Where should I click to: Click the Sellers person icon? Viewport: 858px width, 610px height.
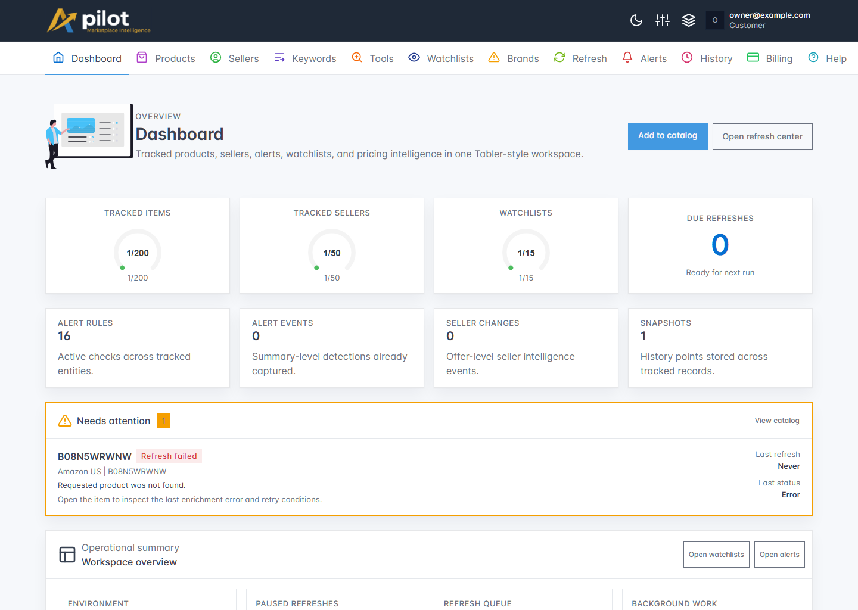pos(216,58)
